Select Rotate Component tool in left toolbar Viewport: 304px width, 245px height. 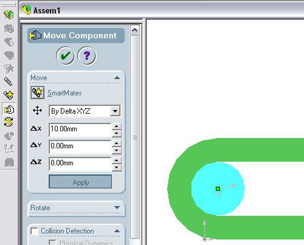tap(9, 122)
